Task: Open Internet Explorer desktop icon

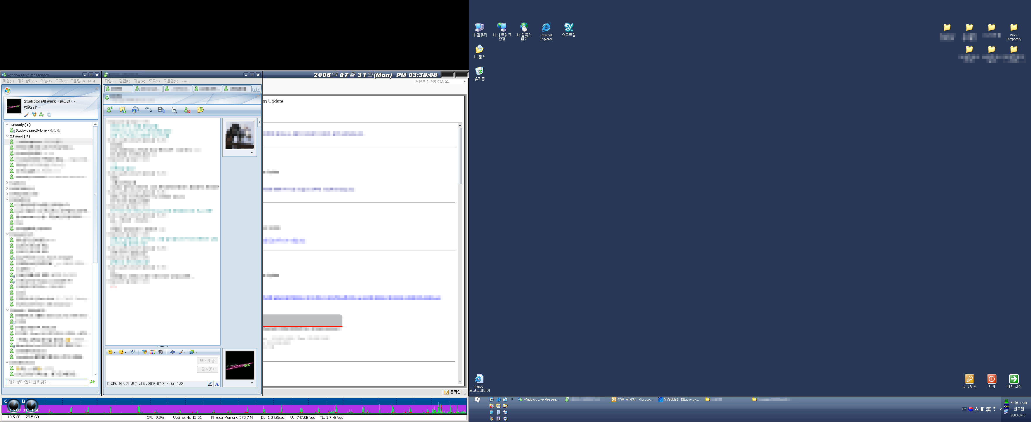Action: pyautogui.click(x=546, y=32)
